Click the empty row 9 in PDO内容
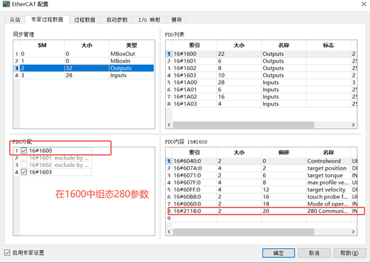 point(261,218)
